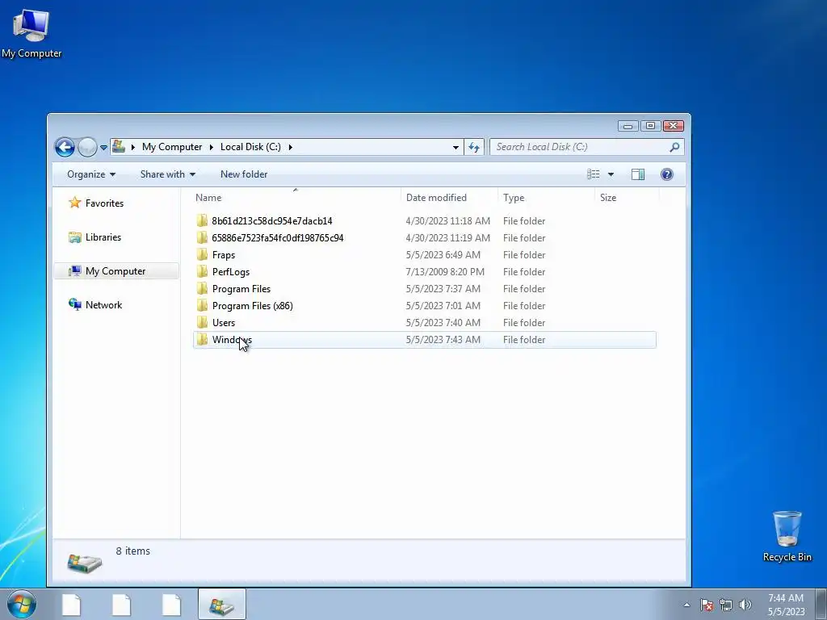
Task: Select folder 65886e7523fa54fc0df198765c94
Action: tap(425, 238)
